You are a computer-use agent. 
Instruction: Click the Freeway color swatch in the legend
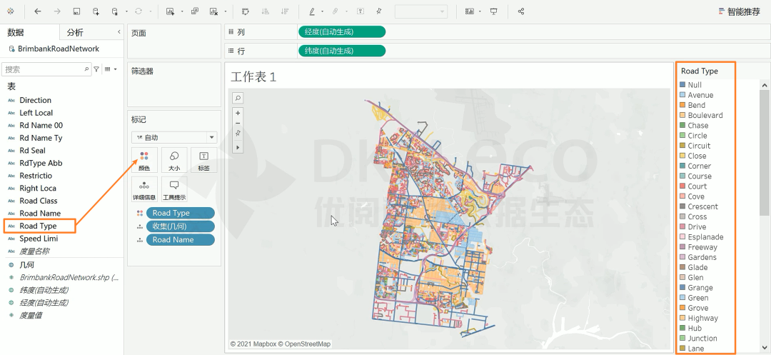682,247
